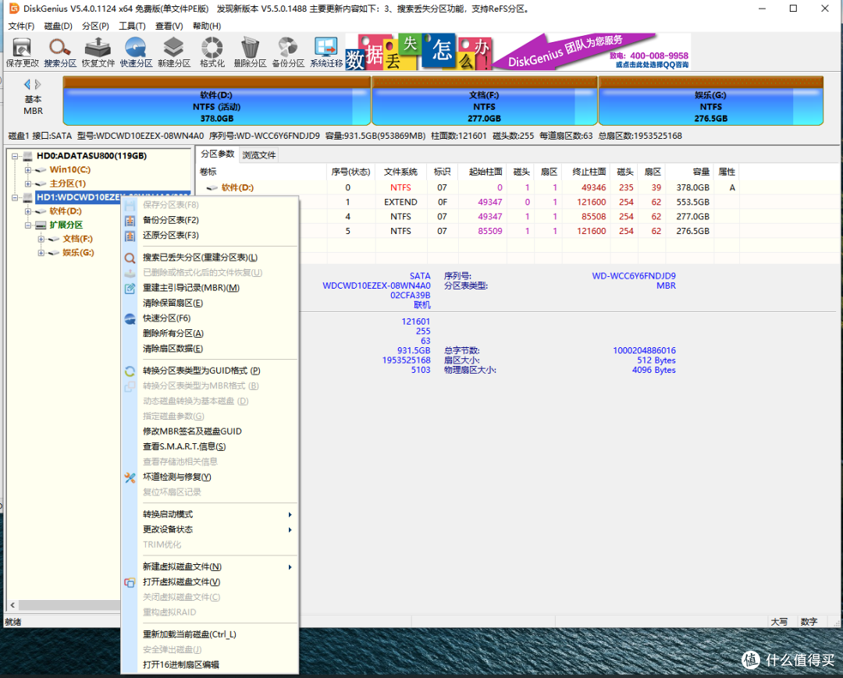Open the 搜索分区 tool

tap(60, 52)
